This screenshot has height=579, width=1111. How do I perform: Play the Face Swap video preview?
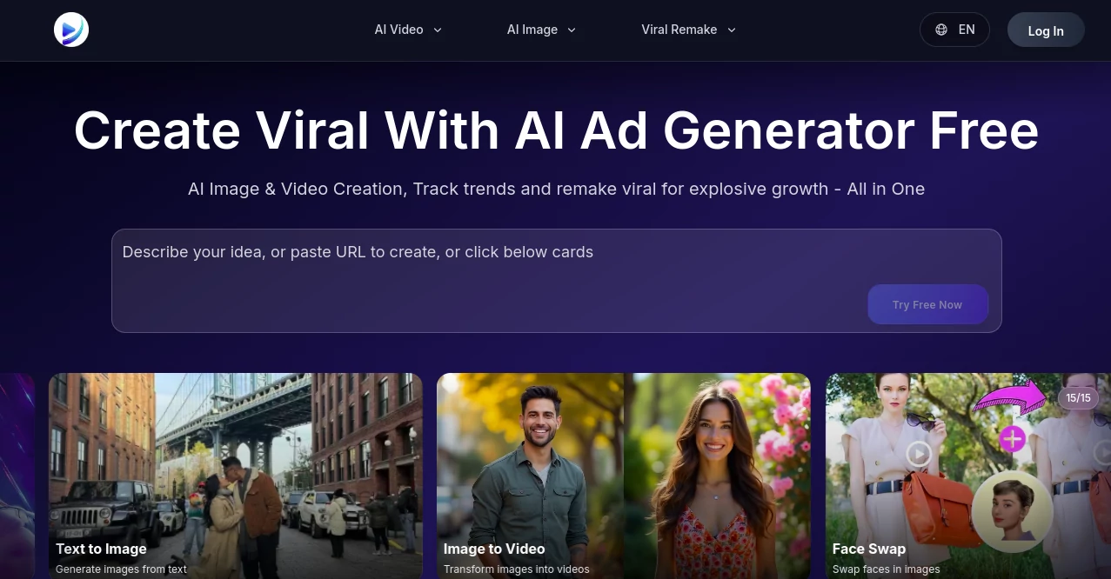click(918, 454)
